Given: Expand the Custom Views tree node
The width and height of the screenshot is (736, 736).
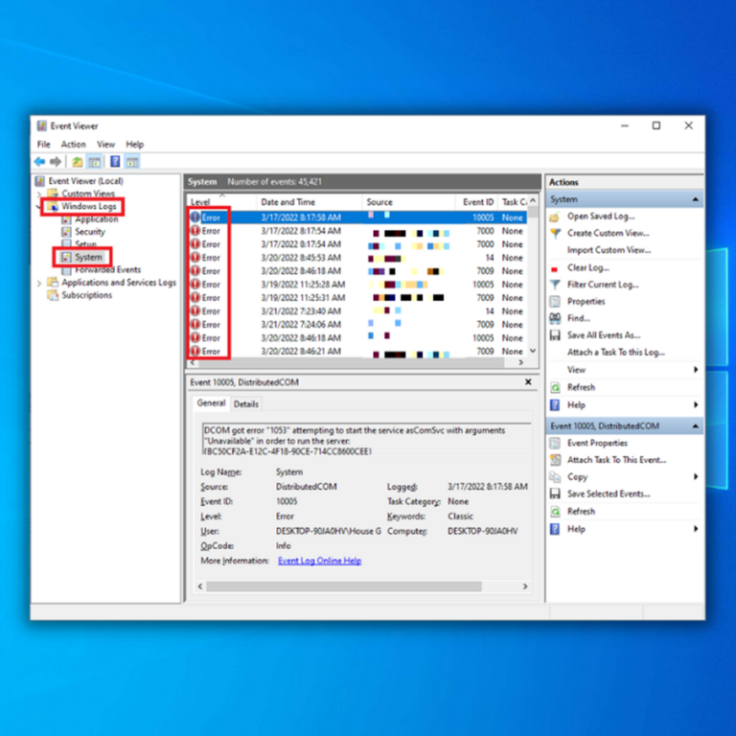Looking at the screenshot, I should (x=39, y=194).
